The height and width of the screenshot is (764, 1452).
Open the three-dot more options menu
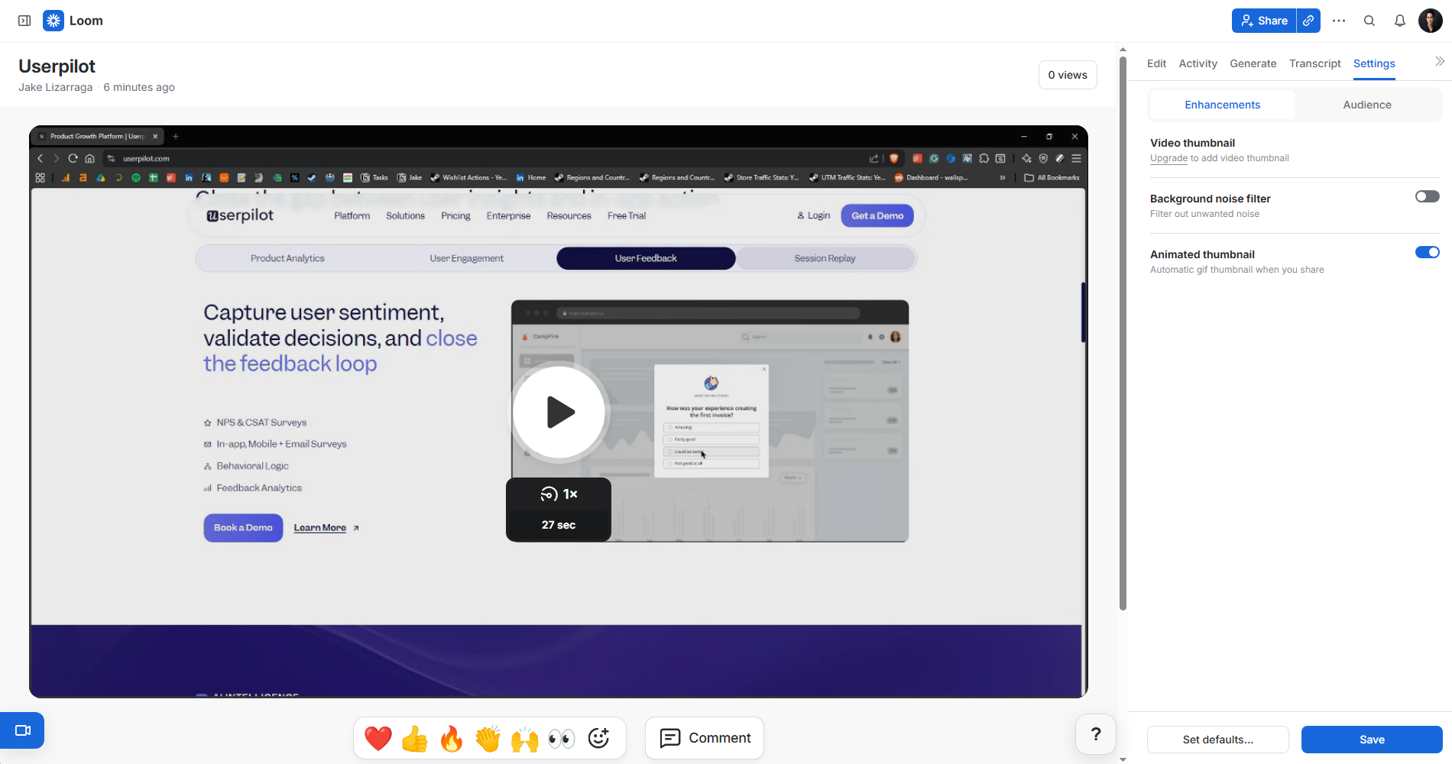[x=1339, y=21]
